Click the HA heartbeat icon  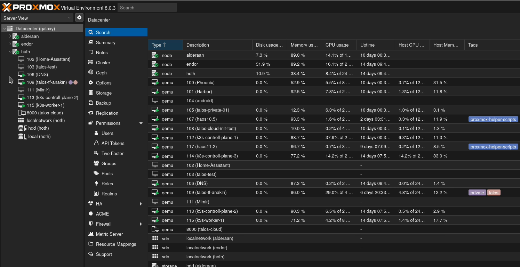coord(91,204)
